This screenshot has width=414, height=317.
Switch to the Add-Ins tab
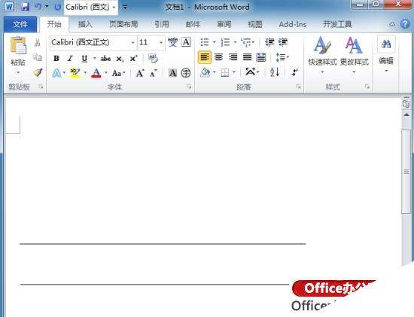(293, 24)
